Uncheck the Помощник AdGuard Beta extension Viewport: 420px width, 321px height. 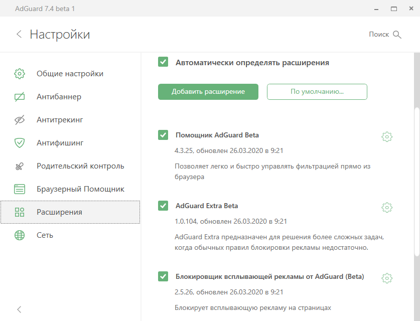point(163,135)
